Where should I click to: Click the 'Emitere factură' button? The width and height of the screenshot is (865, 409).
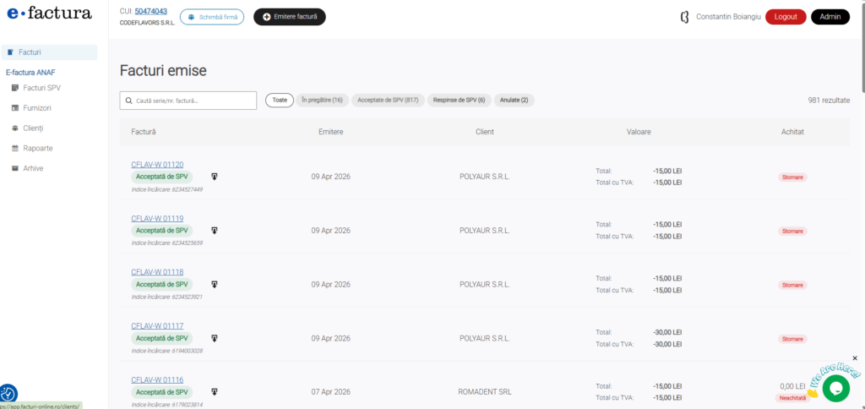click(289, 17)
